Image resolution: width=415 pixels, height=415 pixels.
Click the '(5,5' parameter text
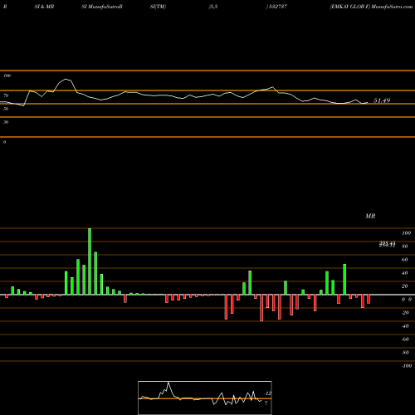point(213,7)
